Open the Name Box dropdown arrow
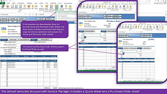This screenshot has width=167, height=94. click(x=25, y=14)
